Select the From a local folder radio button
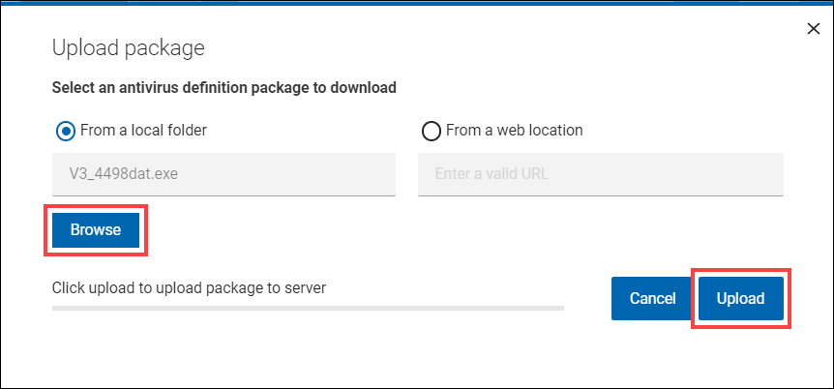The height and width of the screenshot is (389, 834). 65,130
